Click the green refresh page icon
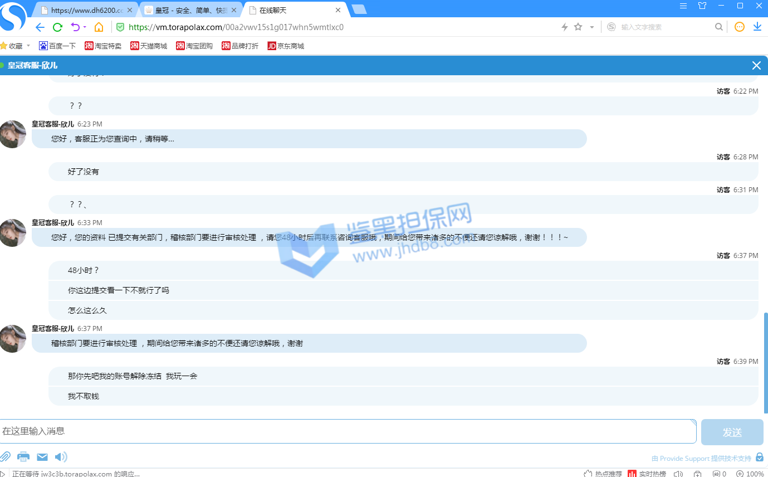The width and height of the screenshot is (768, 477). [57, 27]
